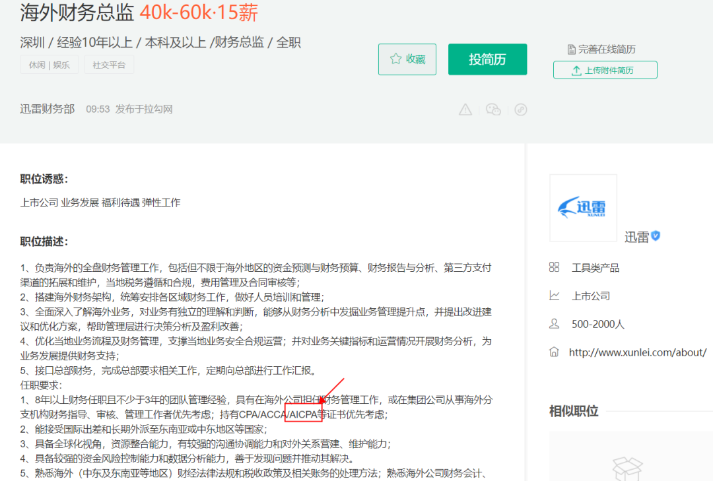Click the verified badge next to 迅雷
713x481 pixels.
pyautogui.click(x=656, y=236)
